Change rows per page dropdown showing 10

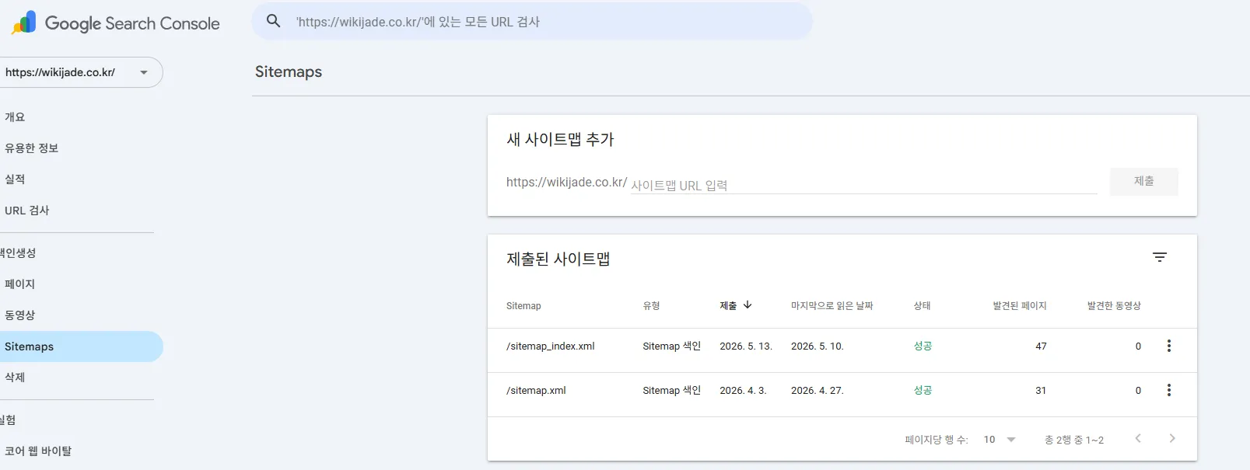click(x=1000, y=440)
